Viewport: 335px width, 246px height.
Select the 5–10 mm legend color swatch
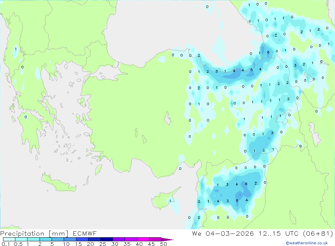(x=58, y=239)
